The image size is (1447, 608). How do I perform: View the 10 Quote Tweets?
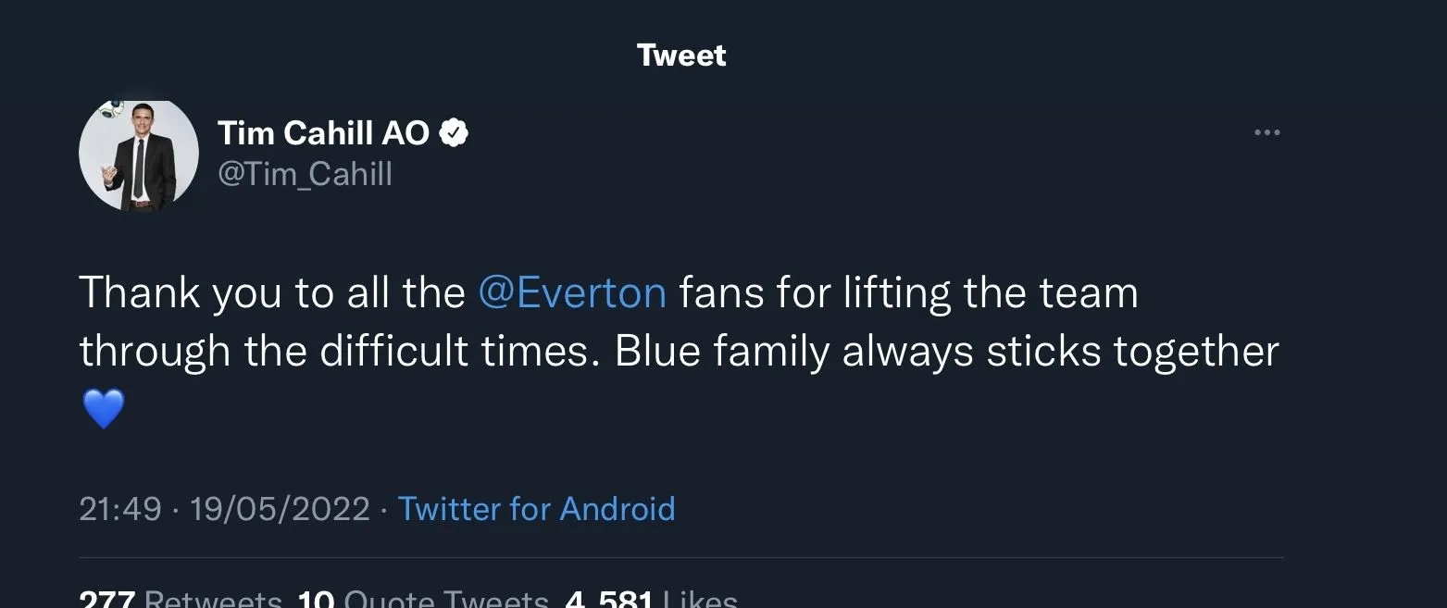pos(423,599)
